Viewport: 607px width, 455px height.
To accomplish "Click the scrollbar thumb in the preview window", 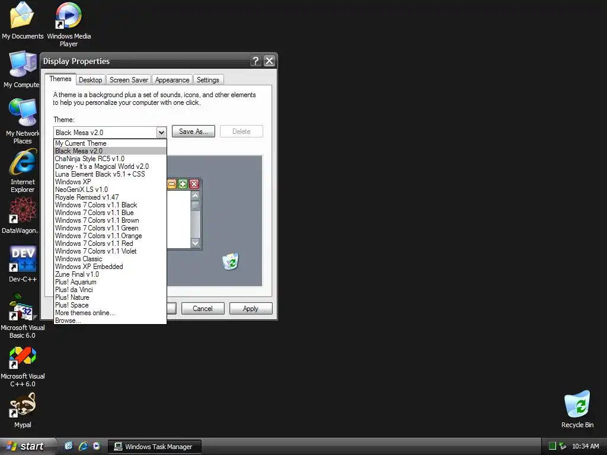I will [195, 206].
